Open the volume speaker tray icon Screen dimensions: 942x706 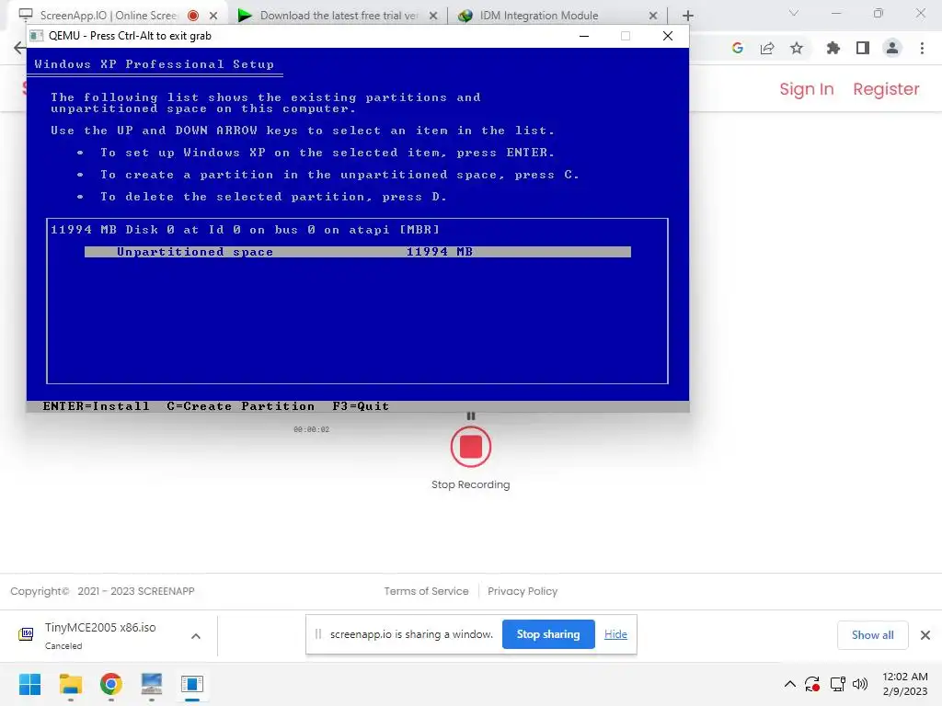pyautogui.click(x=860, y=684)
